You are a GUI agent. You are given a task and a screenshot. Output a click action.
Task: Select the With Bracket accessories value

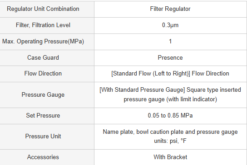pos(170,157)
